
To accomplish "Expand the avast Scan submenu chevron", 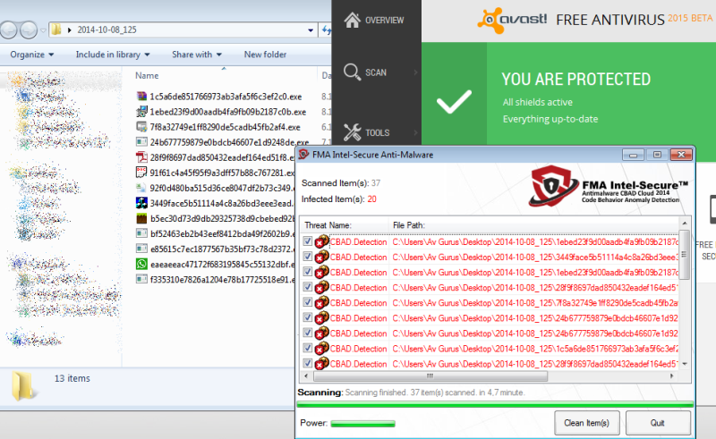I will (415, 72).
